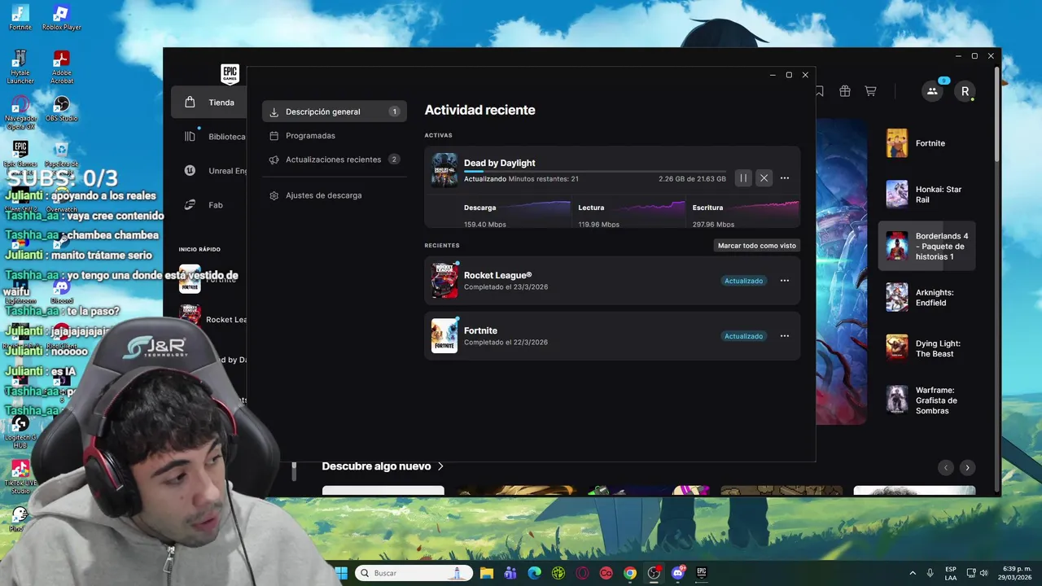
Task: Open the launcher shopping cart
Action: coord(870,91)
